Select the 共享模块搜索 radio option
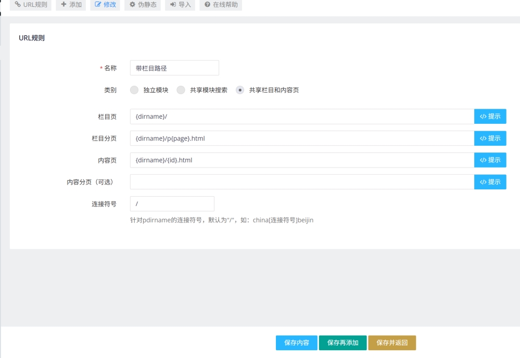Viewport: 520px width, 358px height. point(181,90)
